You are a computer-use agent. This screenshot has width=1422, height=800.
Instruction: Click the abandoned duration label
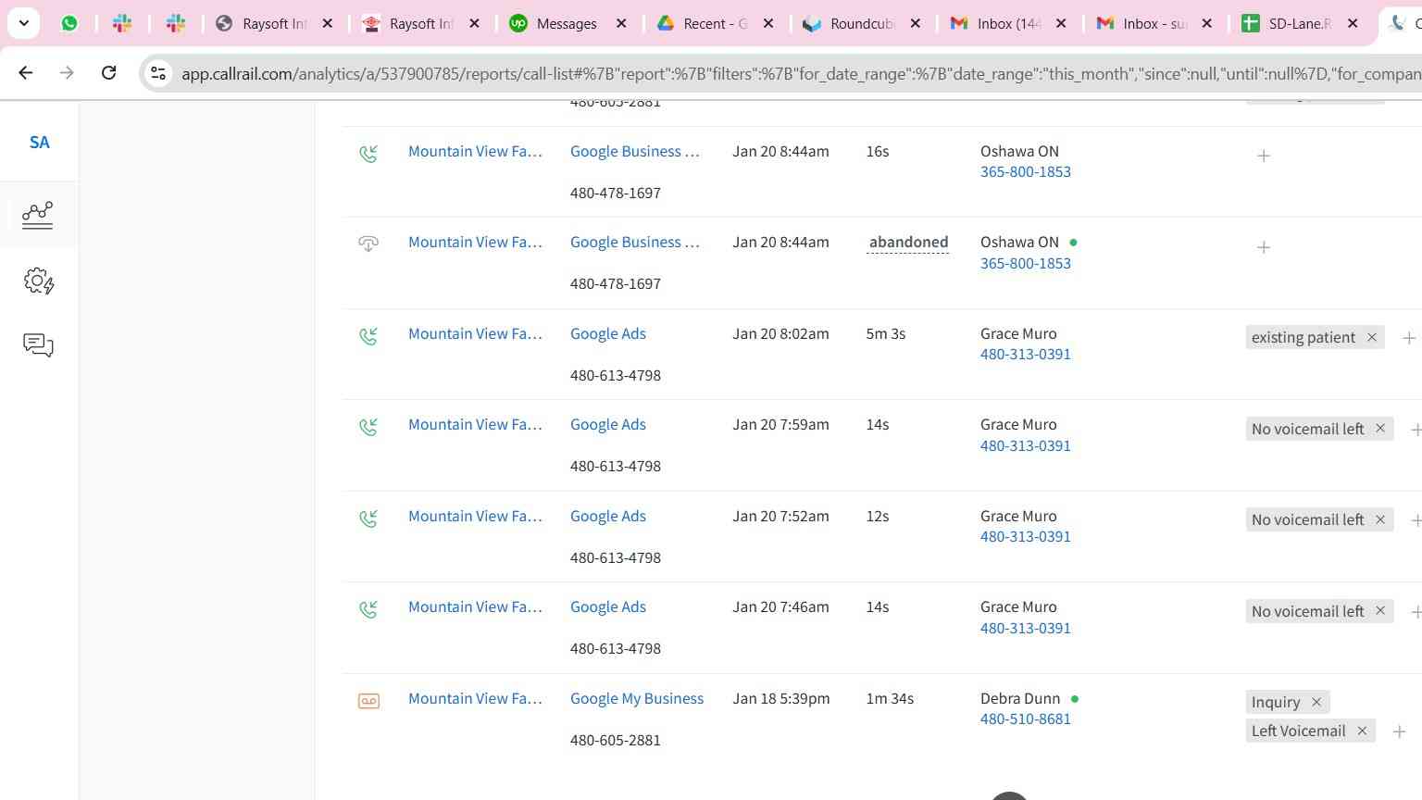pos(908,242)
